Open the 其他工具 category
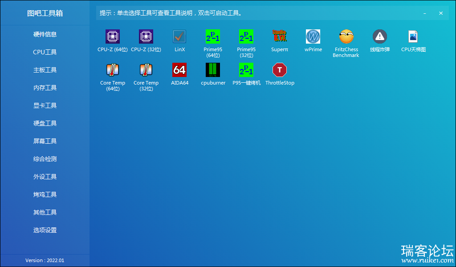 click(45, 212)
